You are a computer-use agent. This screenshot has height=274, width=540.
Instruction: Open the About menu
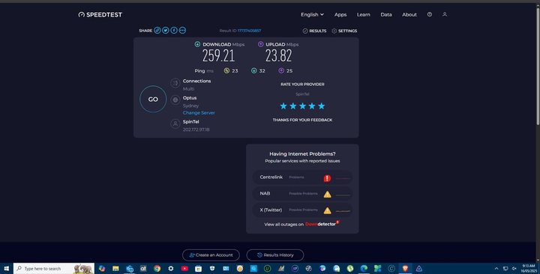[409, 14]
